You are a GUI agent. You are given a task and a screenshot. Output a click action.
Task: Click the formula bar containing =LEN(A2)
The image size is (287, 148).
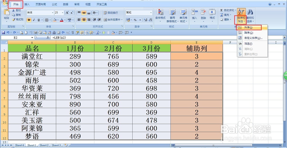(x=167, y=37)
